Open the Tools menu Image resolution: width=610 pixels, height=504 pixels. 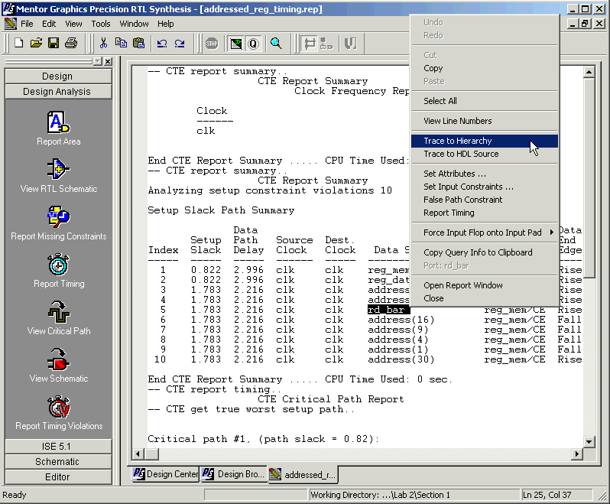coord(101,24)
